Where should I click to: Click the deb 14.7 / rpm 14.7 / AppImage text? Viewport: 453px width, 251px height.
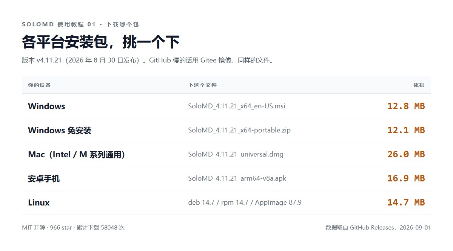click(x=245, y=202)
